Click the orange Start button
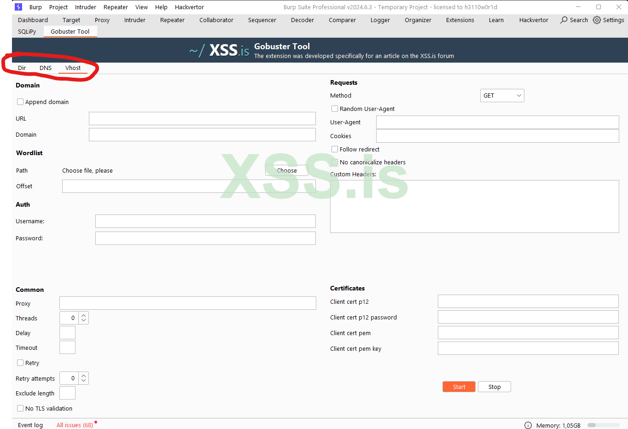628x429 pixels. click(459, 387)
